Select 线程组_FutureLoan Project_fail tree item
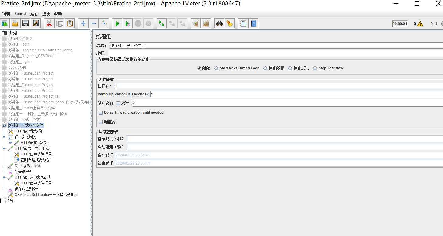The height and width of the screenshot is (236, 443). (34, 96)
